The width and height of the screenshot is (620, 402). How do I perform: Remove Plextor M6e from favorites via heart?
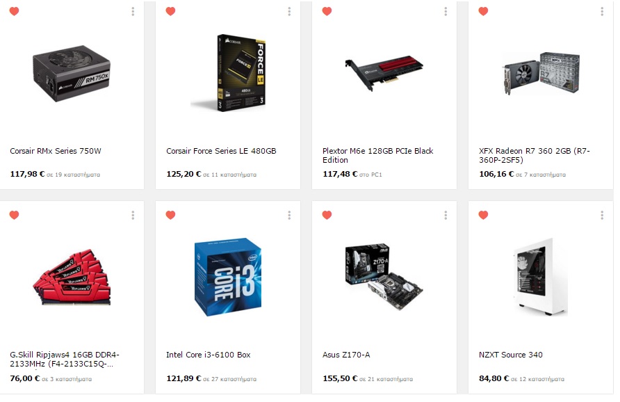pyautogui.click(x=327, y=11)
